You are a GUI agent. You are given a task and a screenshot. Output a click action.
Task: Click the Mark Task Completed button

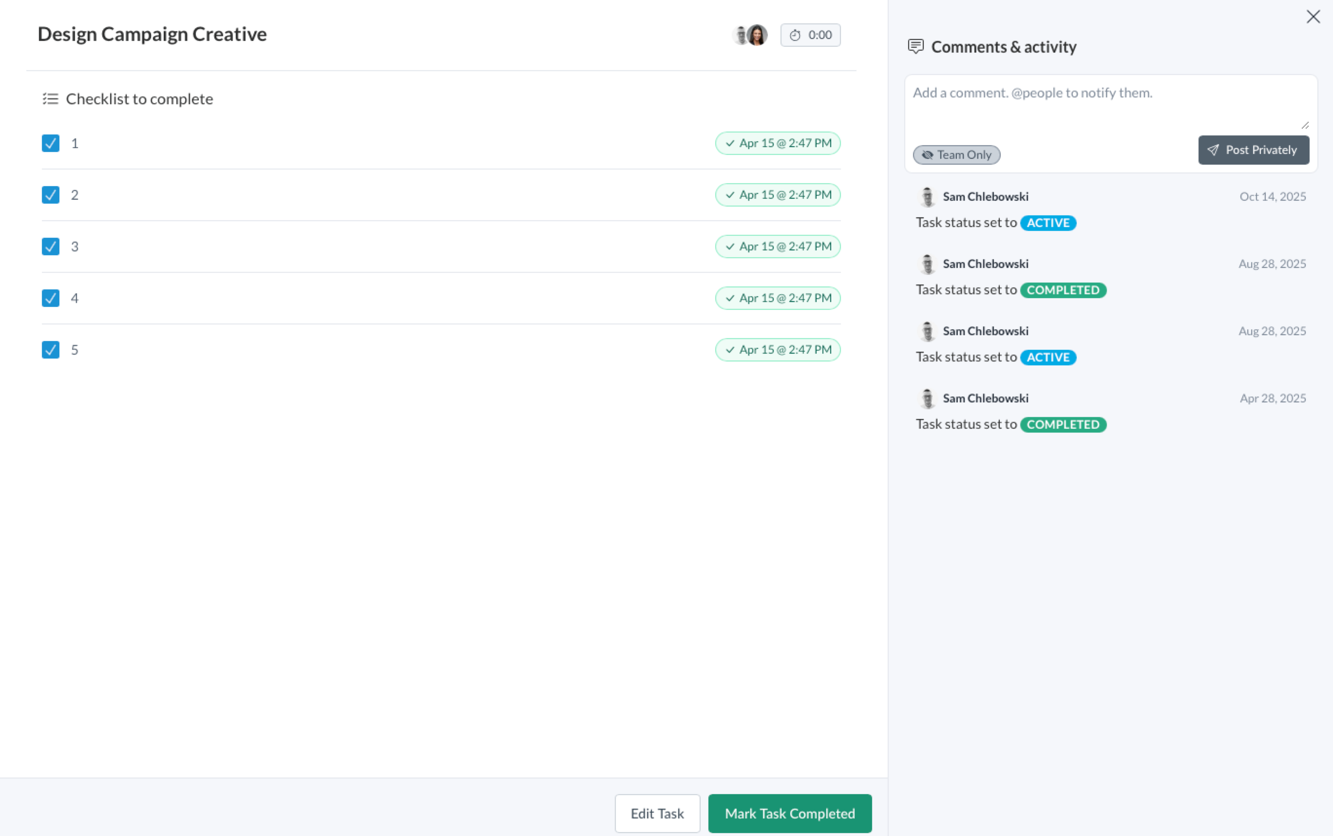pyautogui.click(x=789, y=813)
